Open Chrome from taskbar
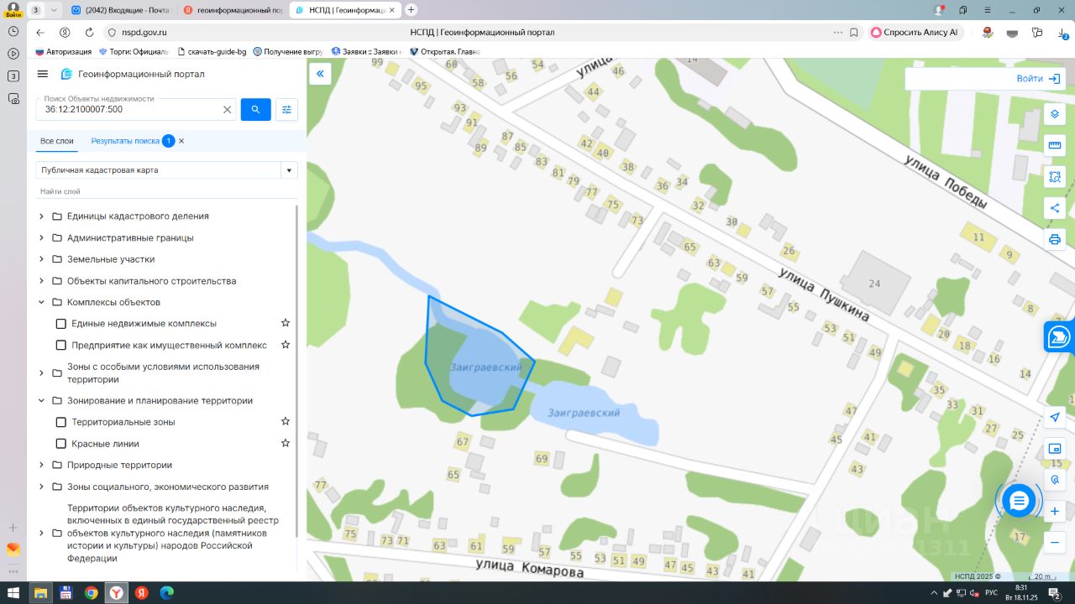The height and width of the screenshot is (604, 1075). (x=91, y=593)
